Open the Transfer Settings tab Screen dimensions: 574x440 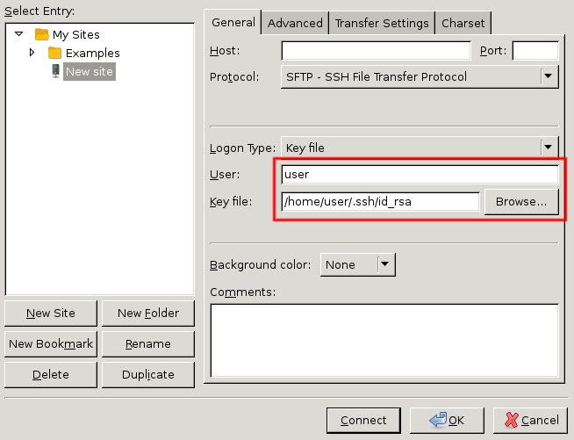tap(382, 23)
